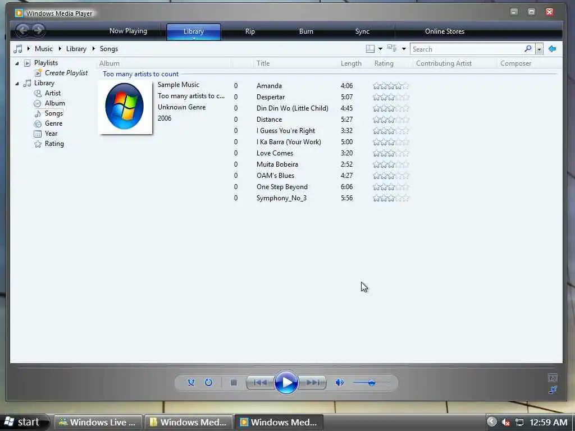
Task: Click the Previous track button
Action: pyautogui.click(x=260, y=383)
